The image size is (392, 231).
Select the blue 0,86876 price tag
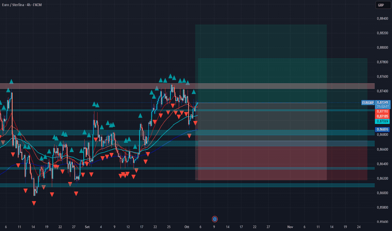(x=382, y=130)
